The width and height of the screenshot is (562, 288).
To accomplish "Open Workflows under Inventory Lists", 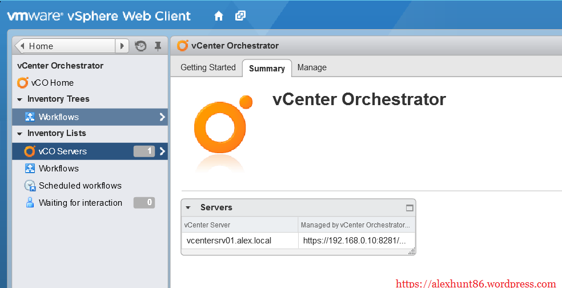I will pyautogui.click(x=59, y=169).
